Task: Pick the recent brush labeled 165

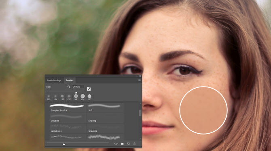Action: (x=89, y=97)
